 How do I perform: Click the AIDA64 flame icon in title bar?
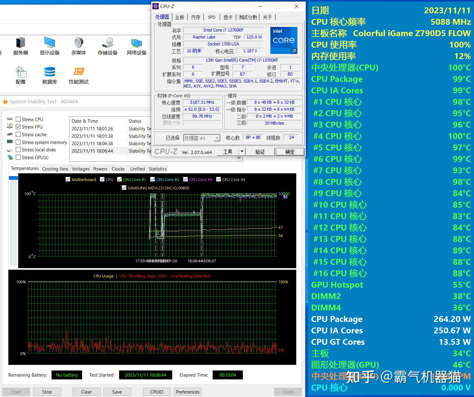point(5,101)
